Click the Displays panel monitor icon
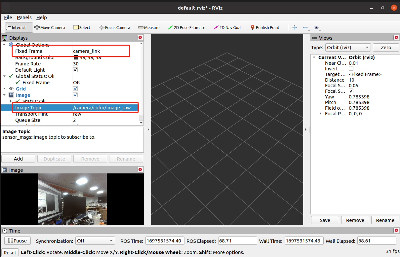Image resolution: width=400 pixels, height=257 pixels. pyautogui.click(x=5, y=38)
